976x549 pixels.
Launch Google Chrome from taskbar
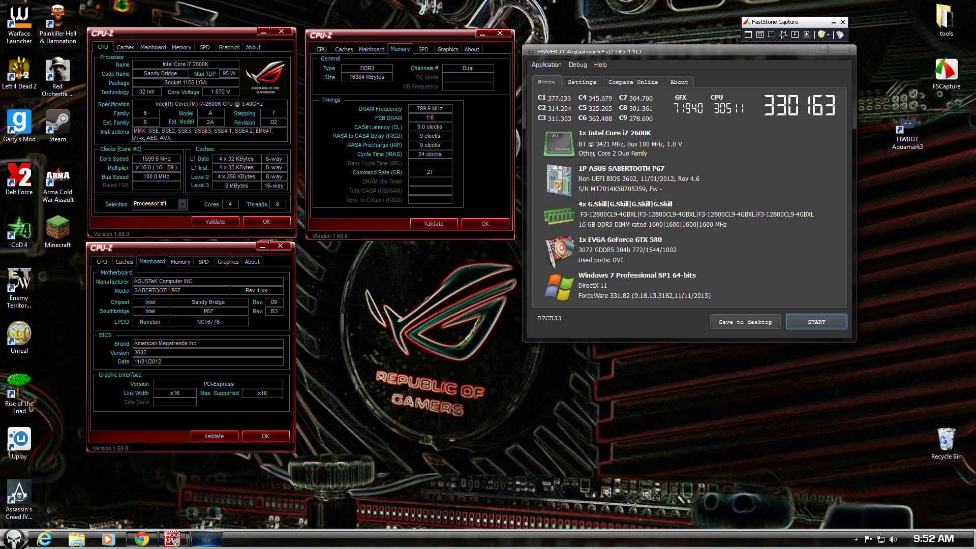tap(141, 539)
